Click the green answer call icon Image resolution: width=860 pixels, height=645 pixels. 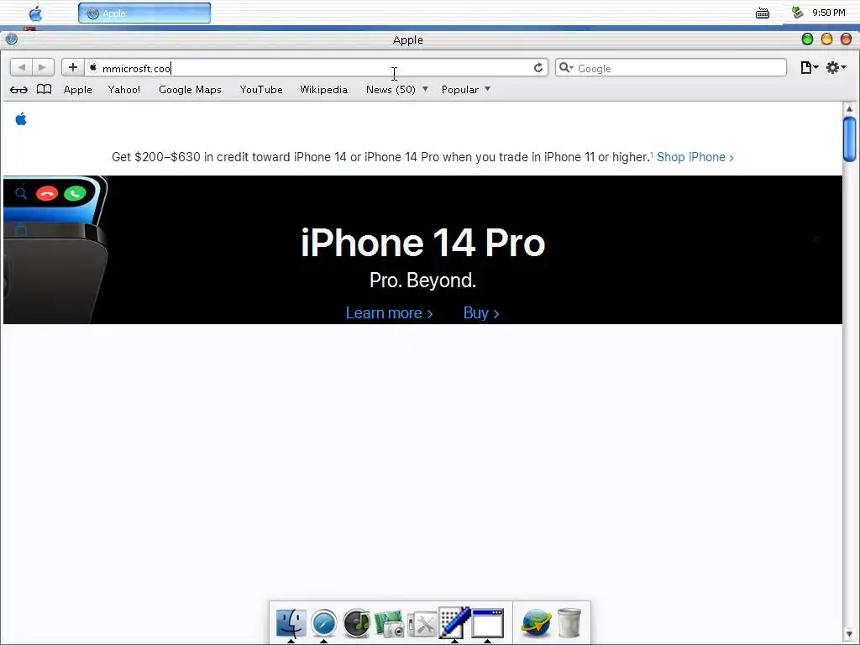pyautogui.click(x=75, y=193)
